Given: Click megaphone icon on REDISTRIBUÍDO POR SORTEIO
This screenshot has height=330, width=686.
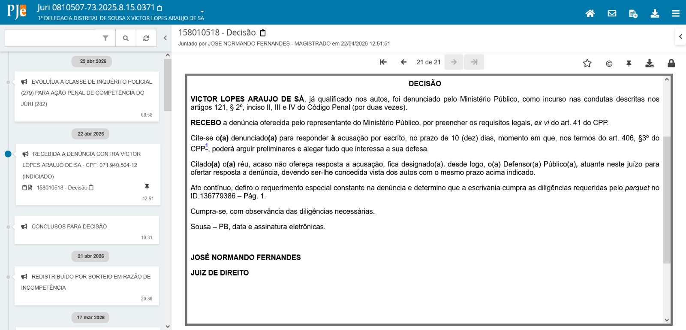Looking at the screenshot, I should pos(24,277).
